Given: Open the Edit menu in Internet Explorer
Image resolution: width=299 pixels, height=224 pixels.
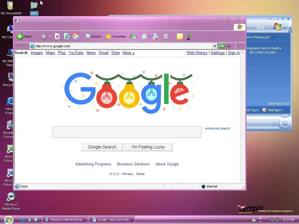Looking at the screenshot, I should point(29,27).
